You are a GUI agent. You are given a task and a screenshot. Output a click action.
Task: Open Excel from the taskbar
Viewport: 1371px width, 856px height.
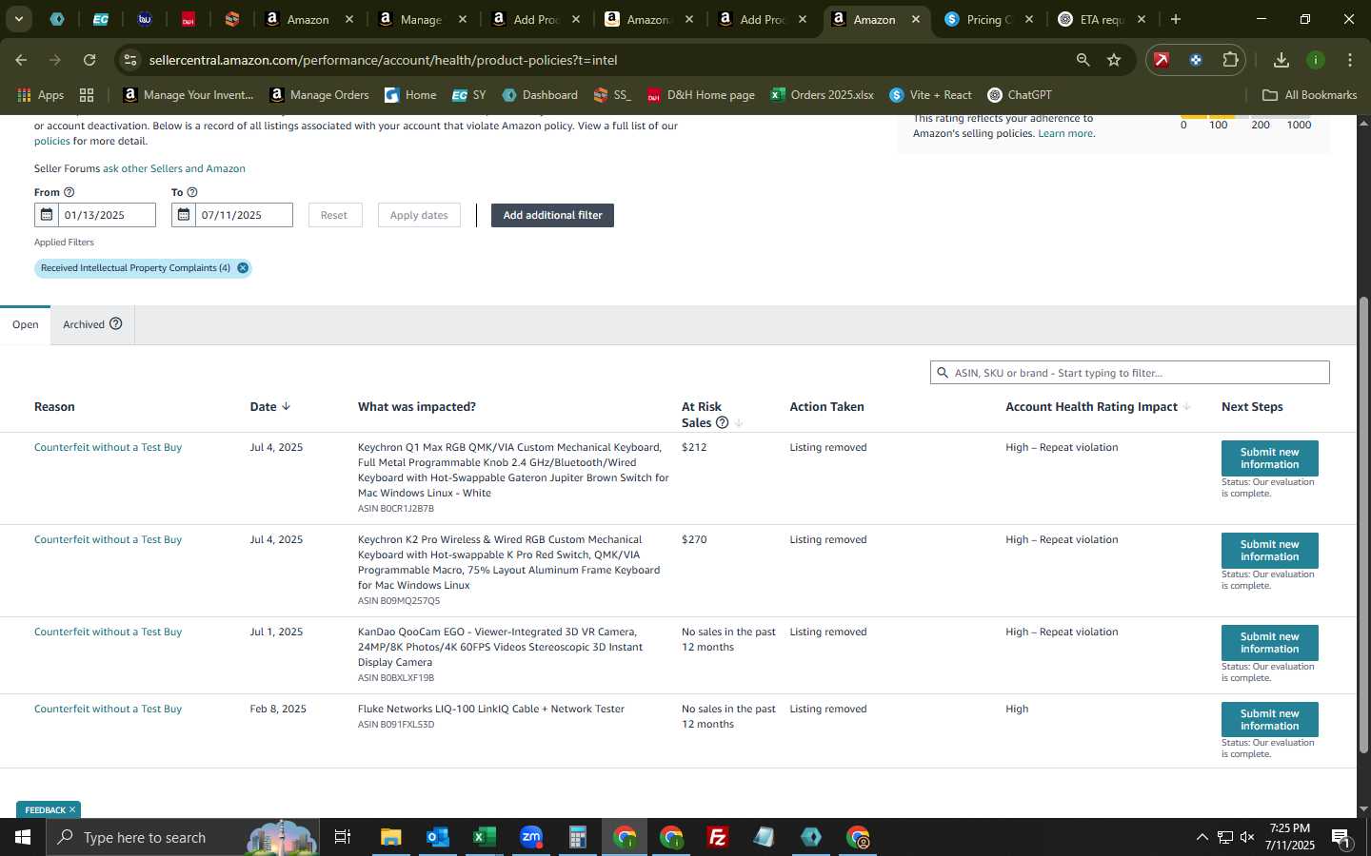point(484,837)
